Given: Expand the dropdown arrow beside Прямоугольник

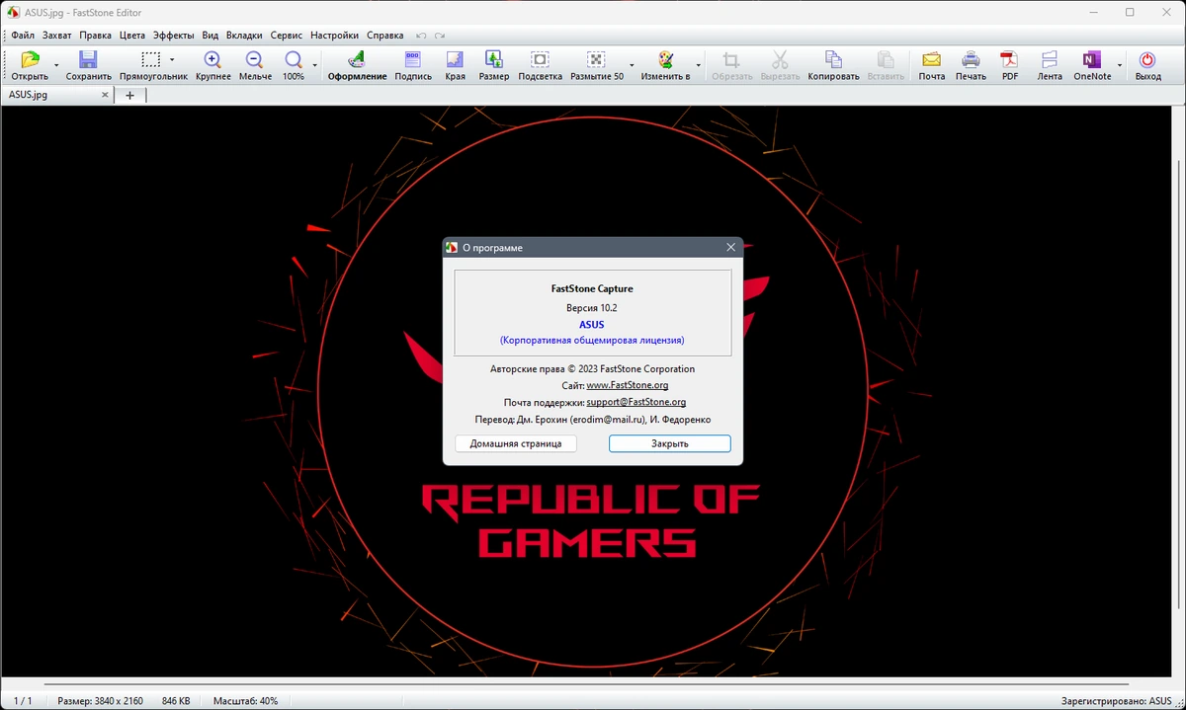Looking at the screenshot, I should point(172,59).
